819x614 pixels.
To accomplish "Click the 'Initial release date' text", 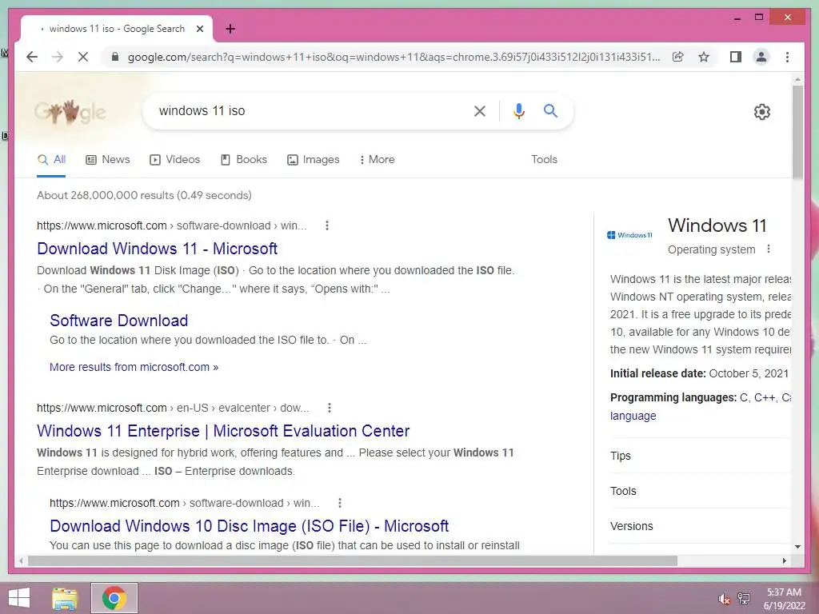I will pyautogui.click(x=657, y=373).
